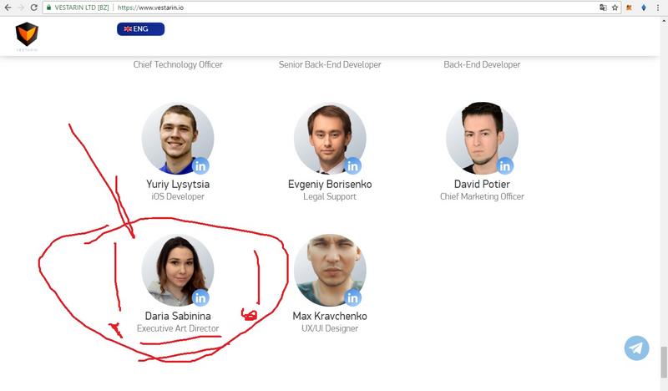View the green padlock site info
Screen dimensions: 668x391
pos(49,8)
